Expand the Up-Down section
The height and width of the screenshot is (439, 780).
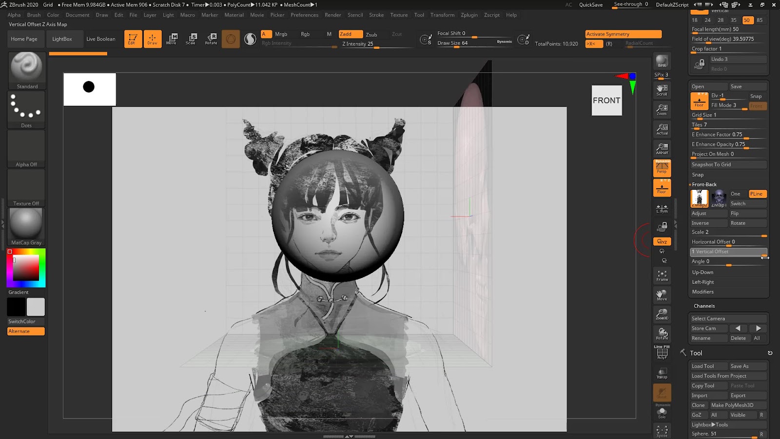(702, 272)
